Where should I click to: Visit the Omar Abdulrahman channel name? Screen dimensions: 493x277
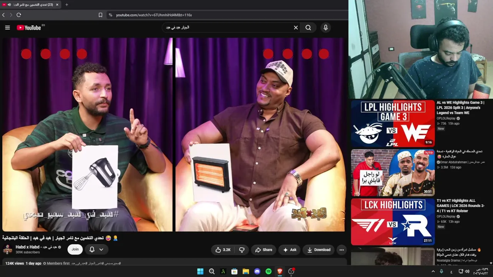click(462, 162)
